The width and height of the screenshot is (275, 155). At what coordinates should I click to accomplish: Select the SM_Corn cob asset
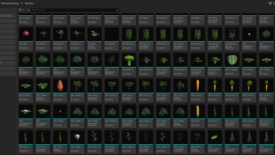coord(198,117)
